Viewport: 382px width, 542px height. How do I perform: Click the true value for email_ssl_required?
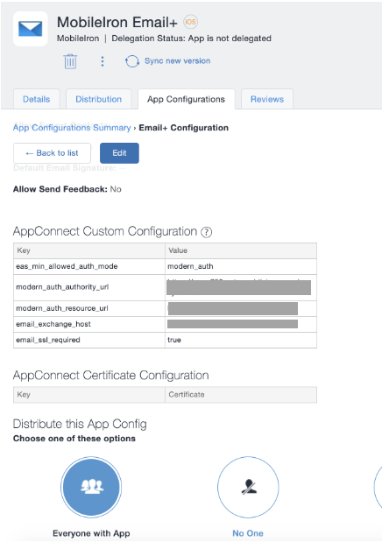(241, 340)
